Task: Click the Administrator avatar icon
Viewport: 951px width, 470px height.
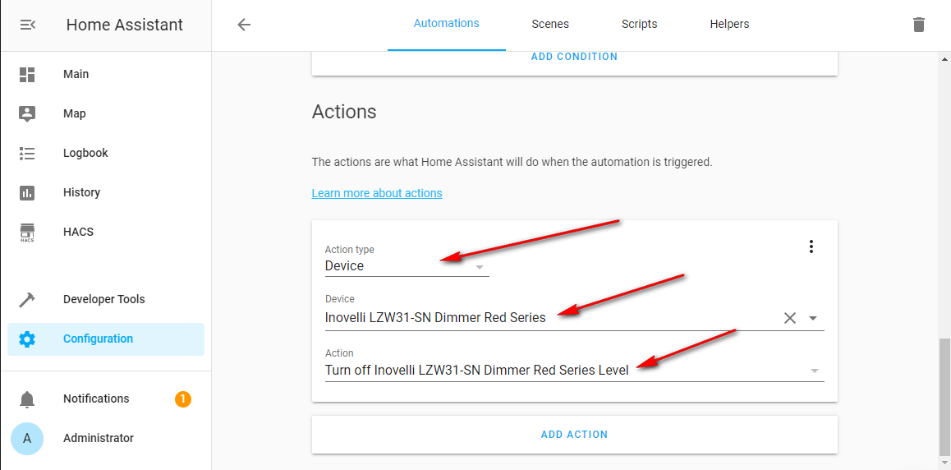Action: click(26, 438)
